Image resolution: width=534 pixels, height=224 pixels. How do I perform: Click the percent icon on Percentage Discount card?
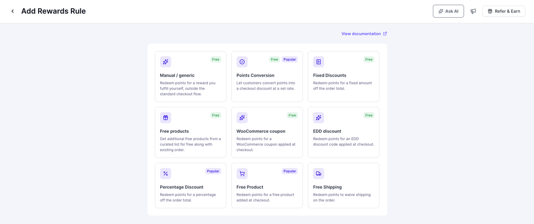coord(165,173)
